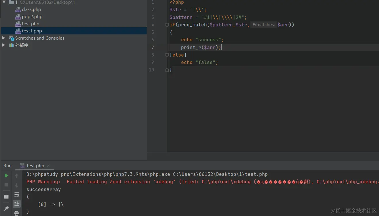Click fold end marker on line 10
Screen dimensions: 379x216
[167, 70]
